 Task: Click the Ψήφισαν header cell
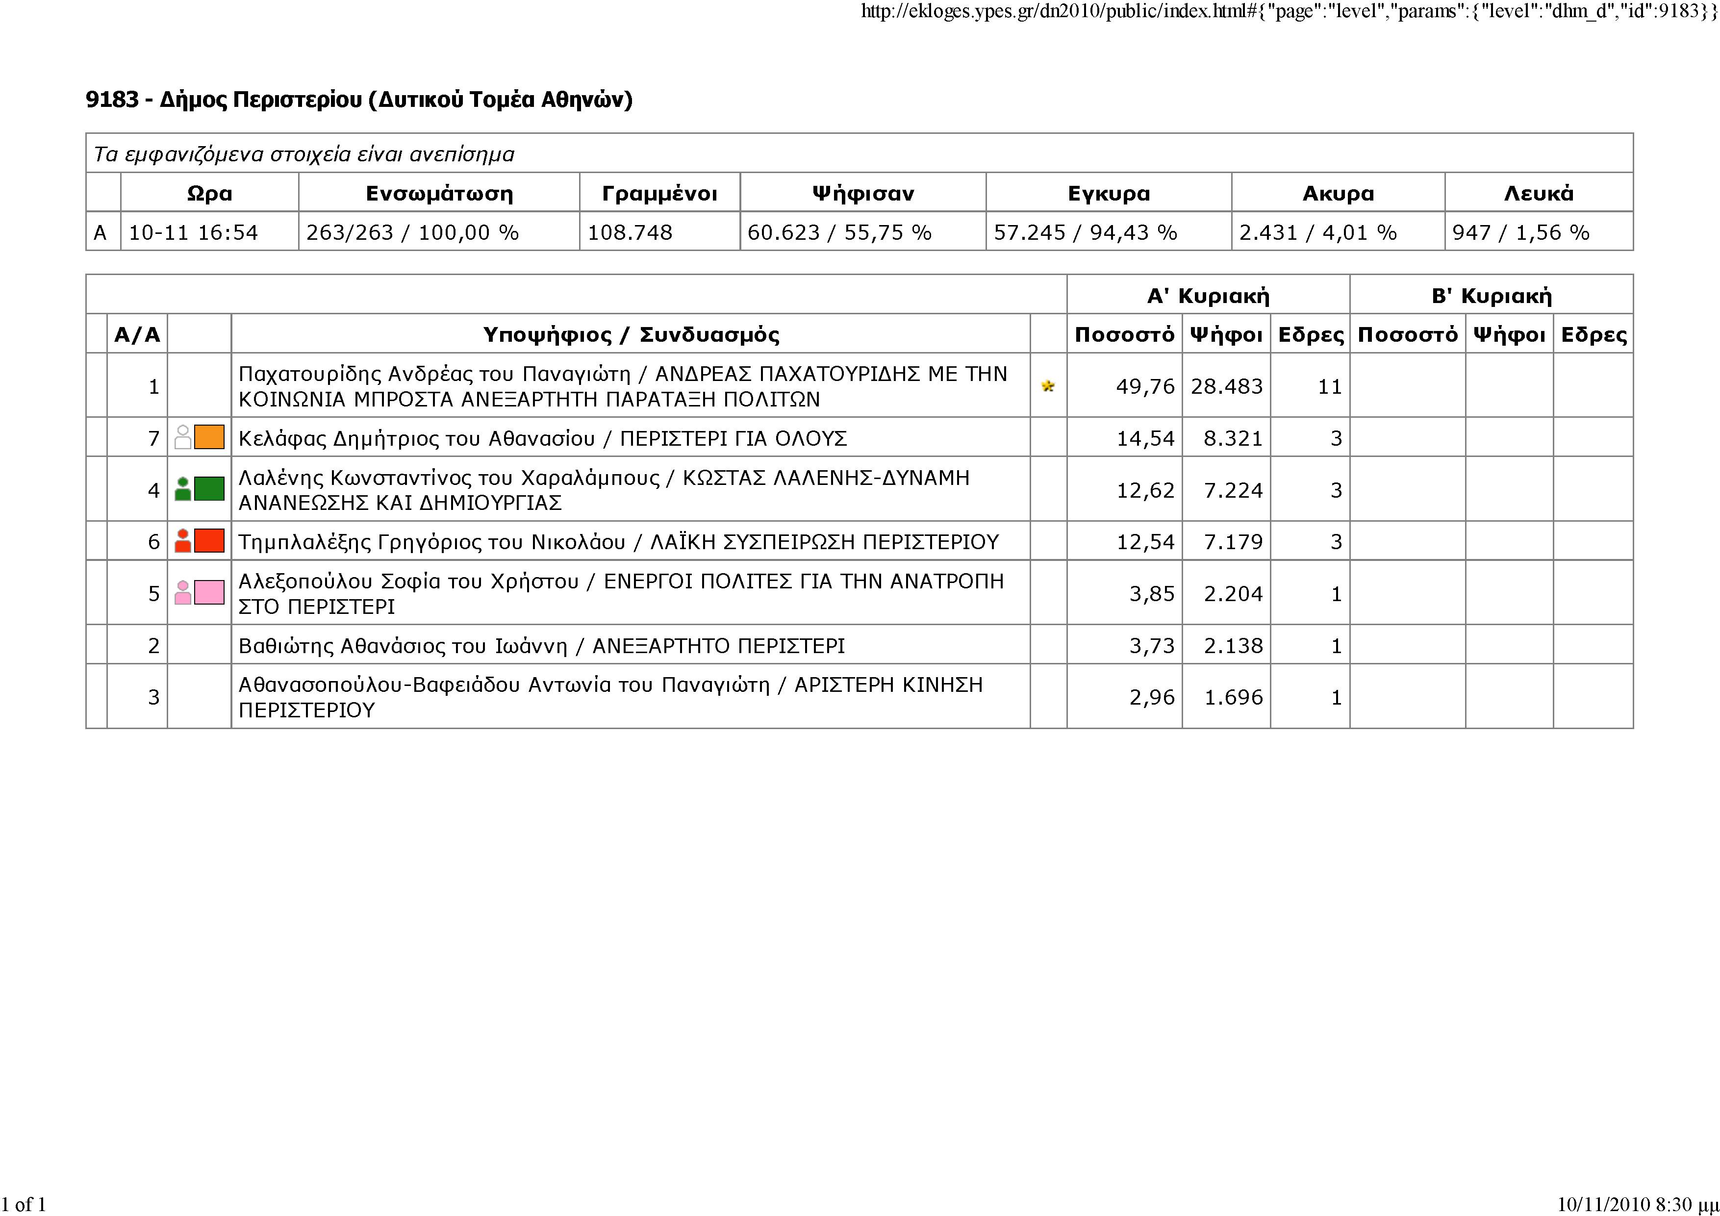point(862,193)
